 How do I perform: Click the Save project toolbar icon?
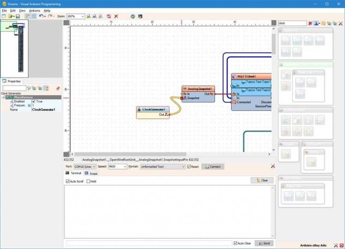tap(18, 16)
